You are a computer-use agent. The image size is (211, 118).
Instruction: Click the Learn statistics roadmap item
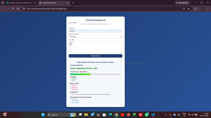tap(75, 103)
